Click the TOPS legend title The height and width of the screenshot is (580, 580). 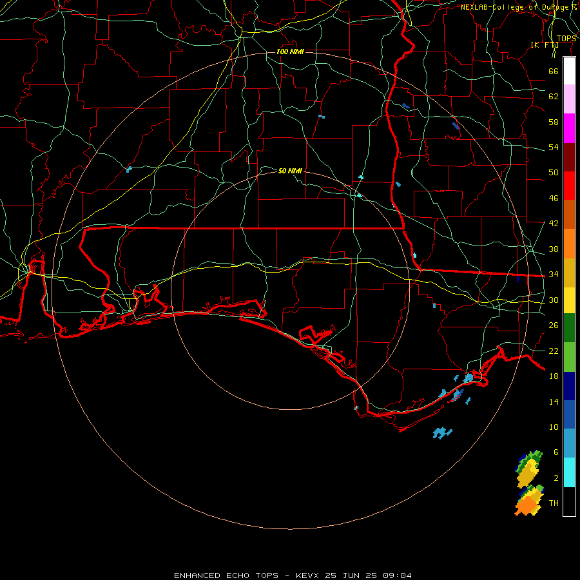(x=566, y=39)
